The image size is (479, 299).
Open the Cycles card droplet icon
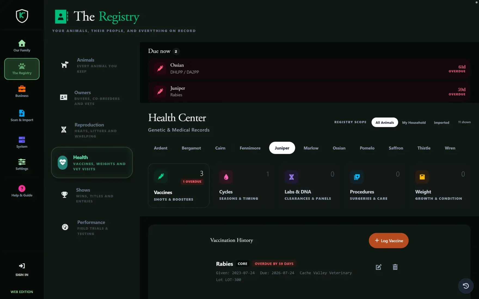(x=226, y=177)
